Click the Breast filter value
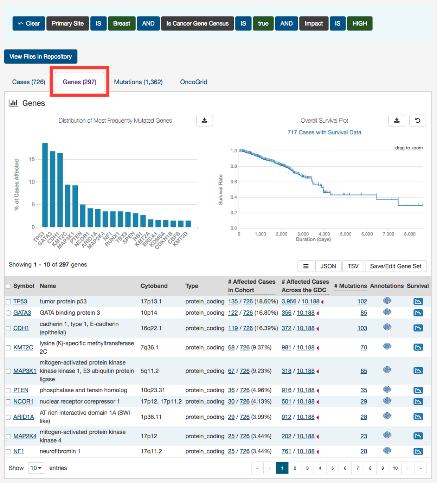The image size is (437, 483). [122, 24]
